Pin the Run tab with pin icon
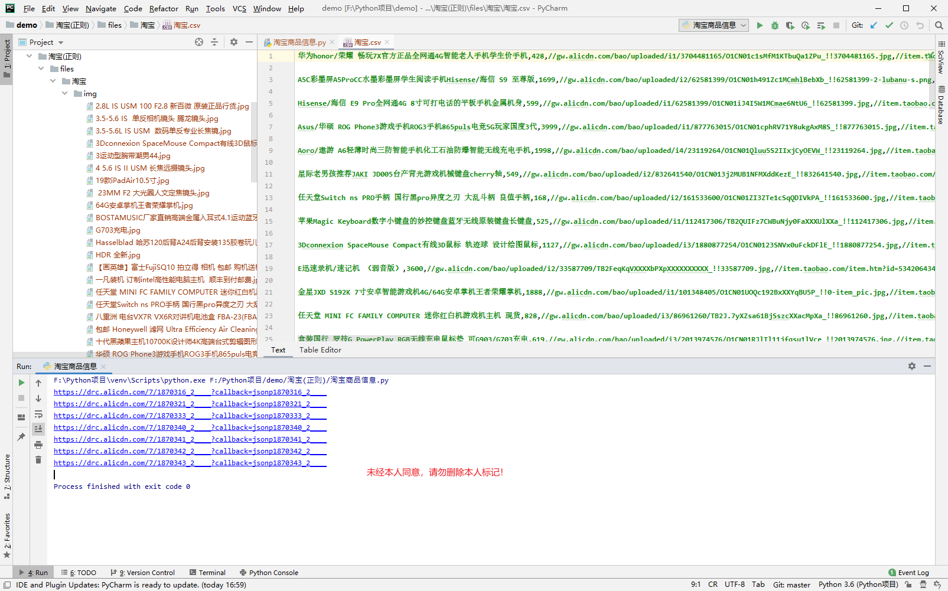948x591 pixels. [x=21, y=437]
